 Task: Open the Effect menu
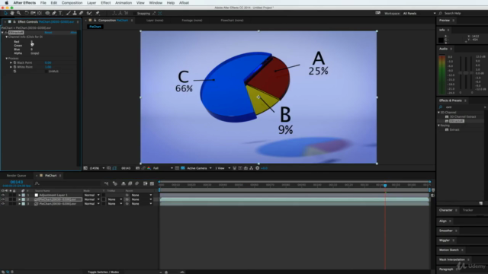[x=105, y=3]
